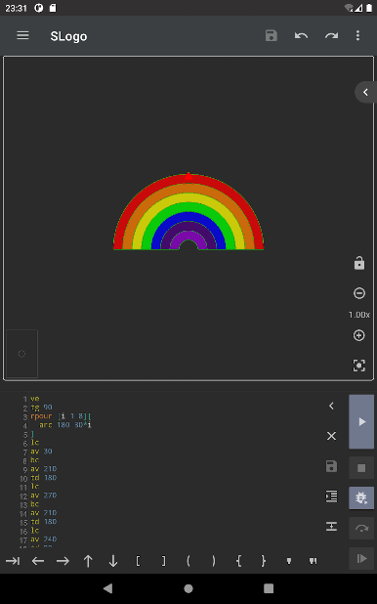Zoom in the canvas
This screenshot has height=604, width=377.
point(359,335)
